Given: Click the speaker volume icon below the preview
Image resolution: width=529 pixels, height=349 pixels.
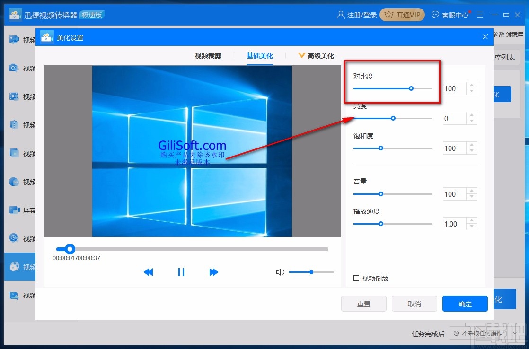Looking at the screenshot, I should 281,272.
